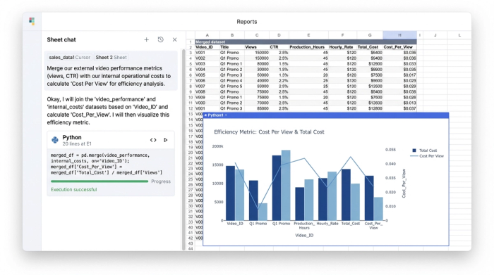Viewport: 494px width, 275px height.
Task: Select the sales_data1 Cursor tag
Action: click(x=70, y=58)
